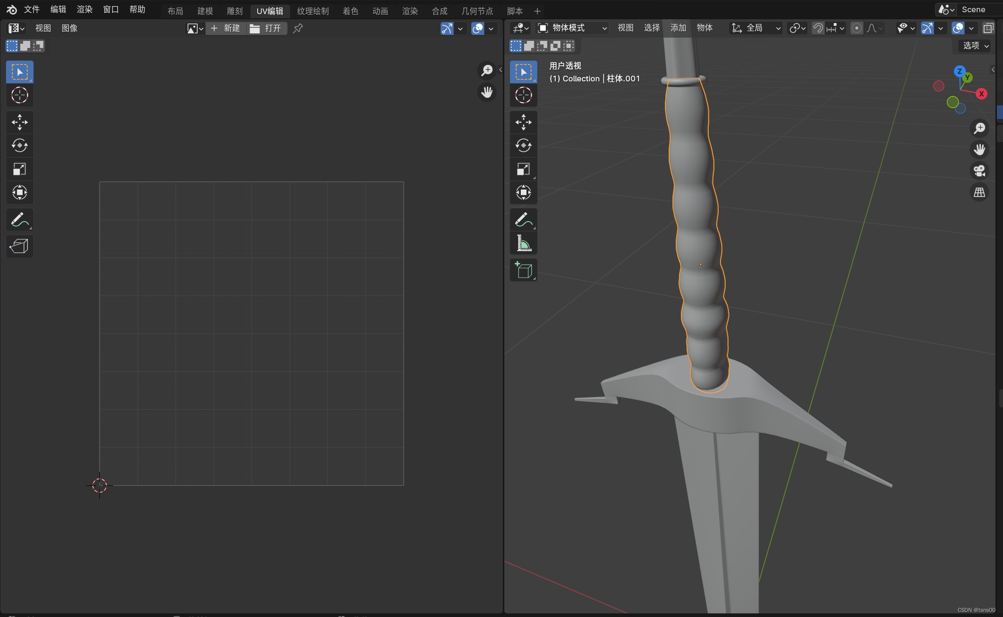Toggle proportional editing in 3D header
Viewport: 1003px width, 617px height.
tap(857, 28)
